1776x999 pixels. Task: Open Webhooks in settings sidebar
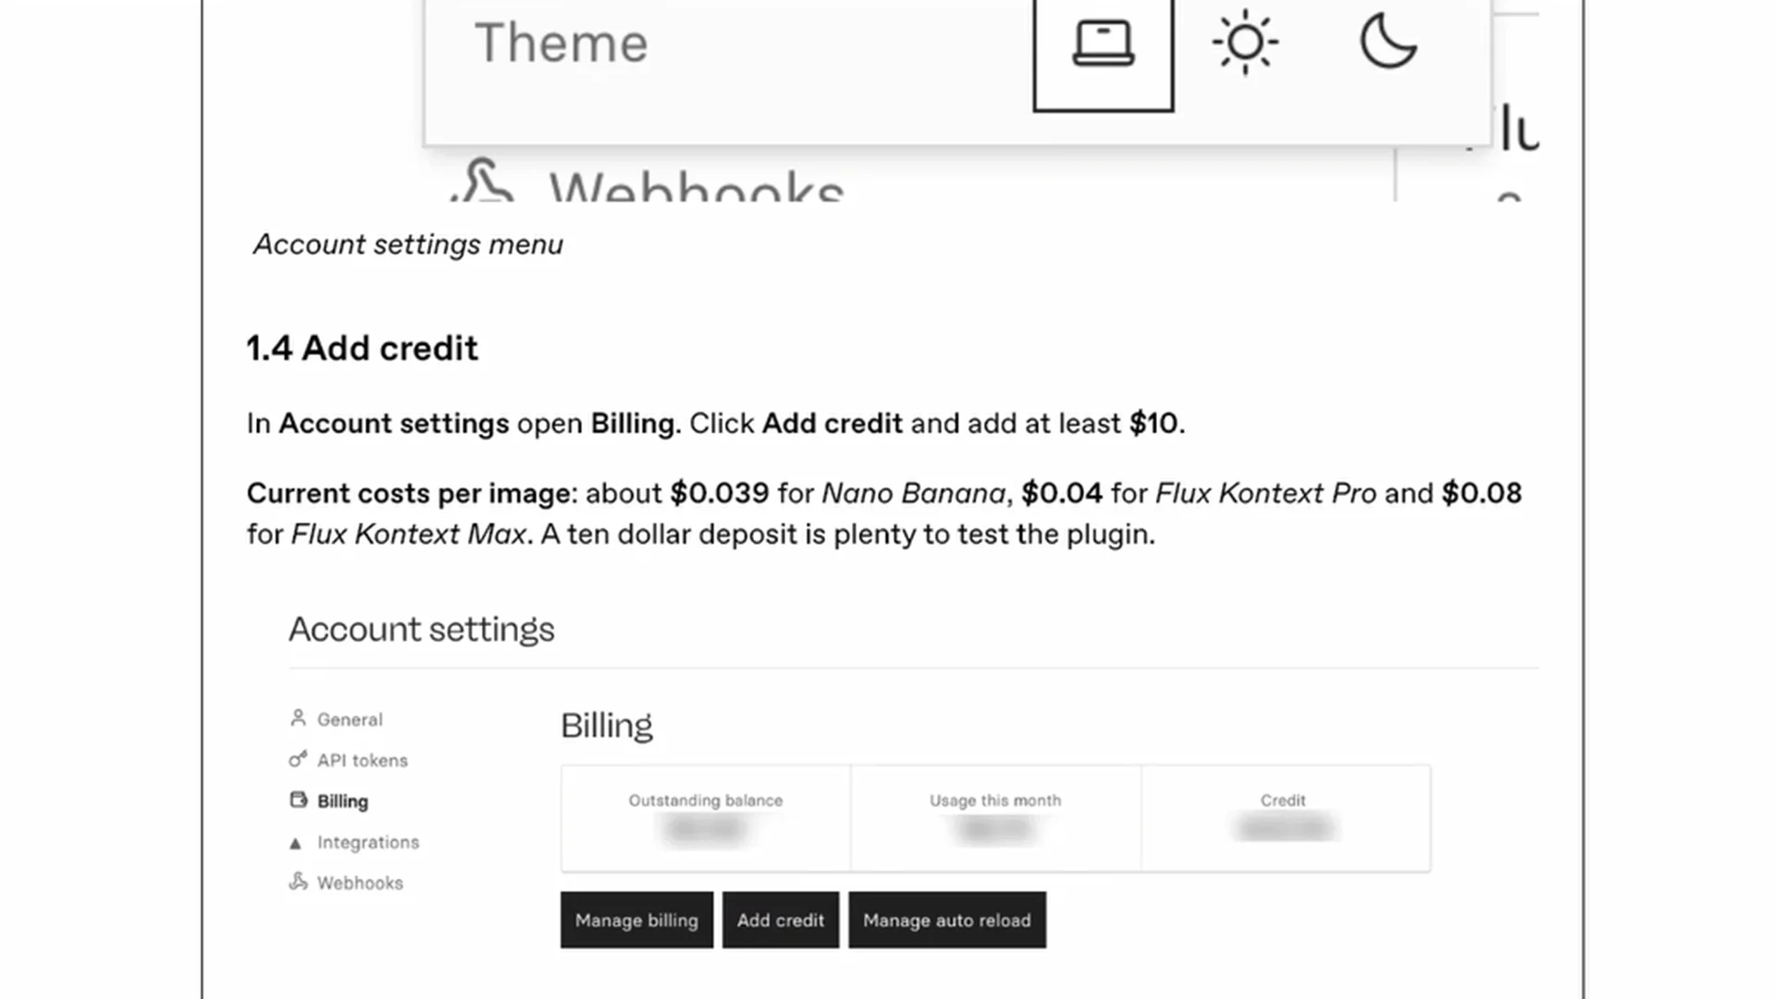tap(360, 883)
